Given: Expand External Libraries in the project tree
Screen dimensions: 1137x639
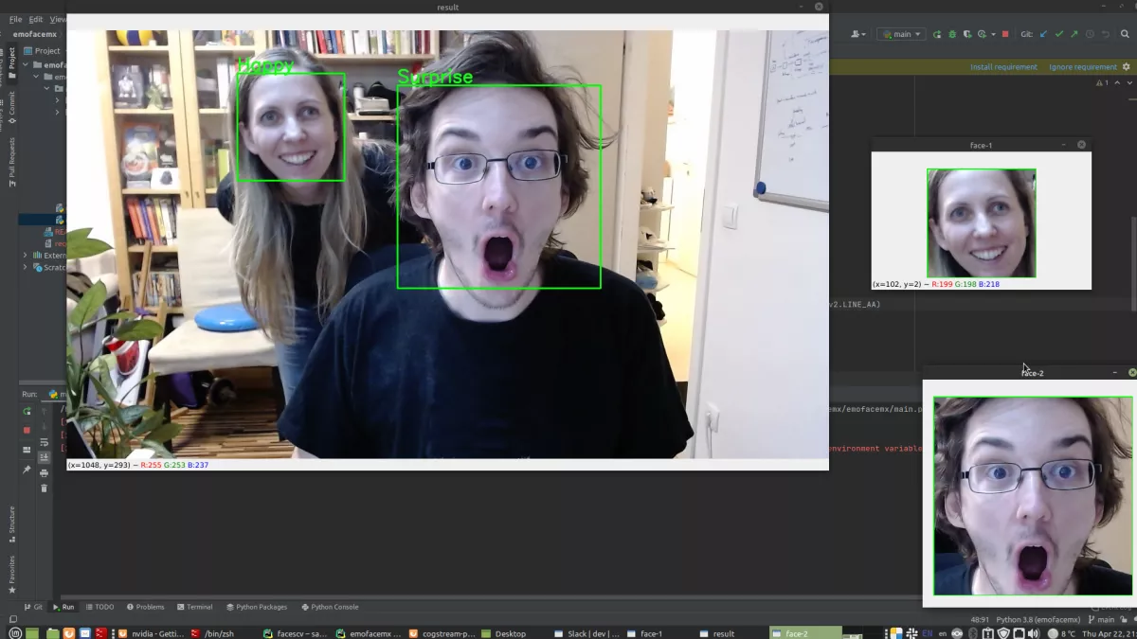Looking at the screenshot, I should point(24,255).
